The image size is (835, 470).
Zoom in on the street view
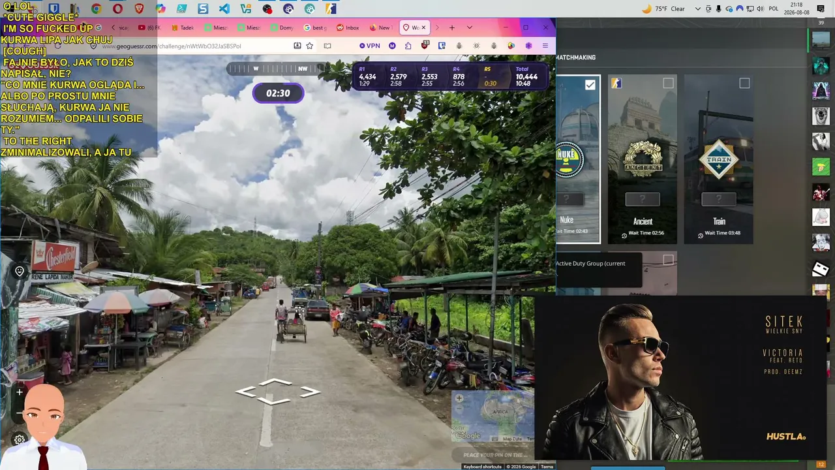(x=20, y=392)
